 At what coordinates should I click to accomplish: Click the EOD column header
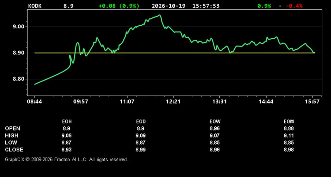tap(141, 122)
